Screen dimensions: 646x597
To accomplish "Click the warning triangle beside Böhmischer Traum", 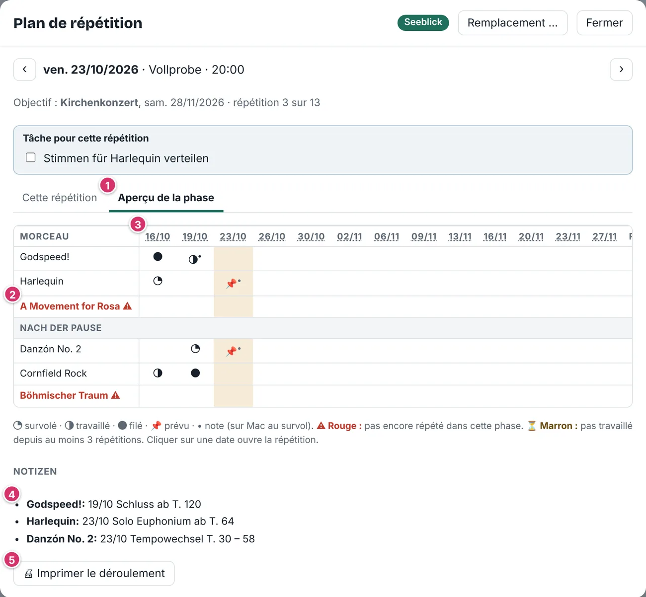I will coord(115,395).
